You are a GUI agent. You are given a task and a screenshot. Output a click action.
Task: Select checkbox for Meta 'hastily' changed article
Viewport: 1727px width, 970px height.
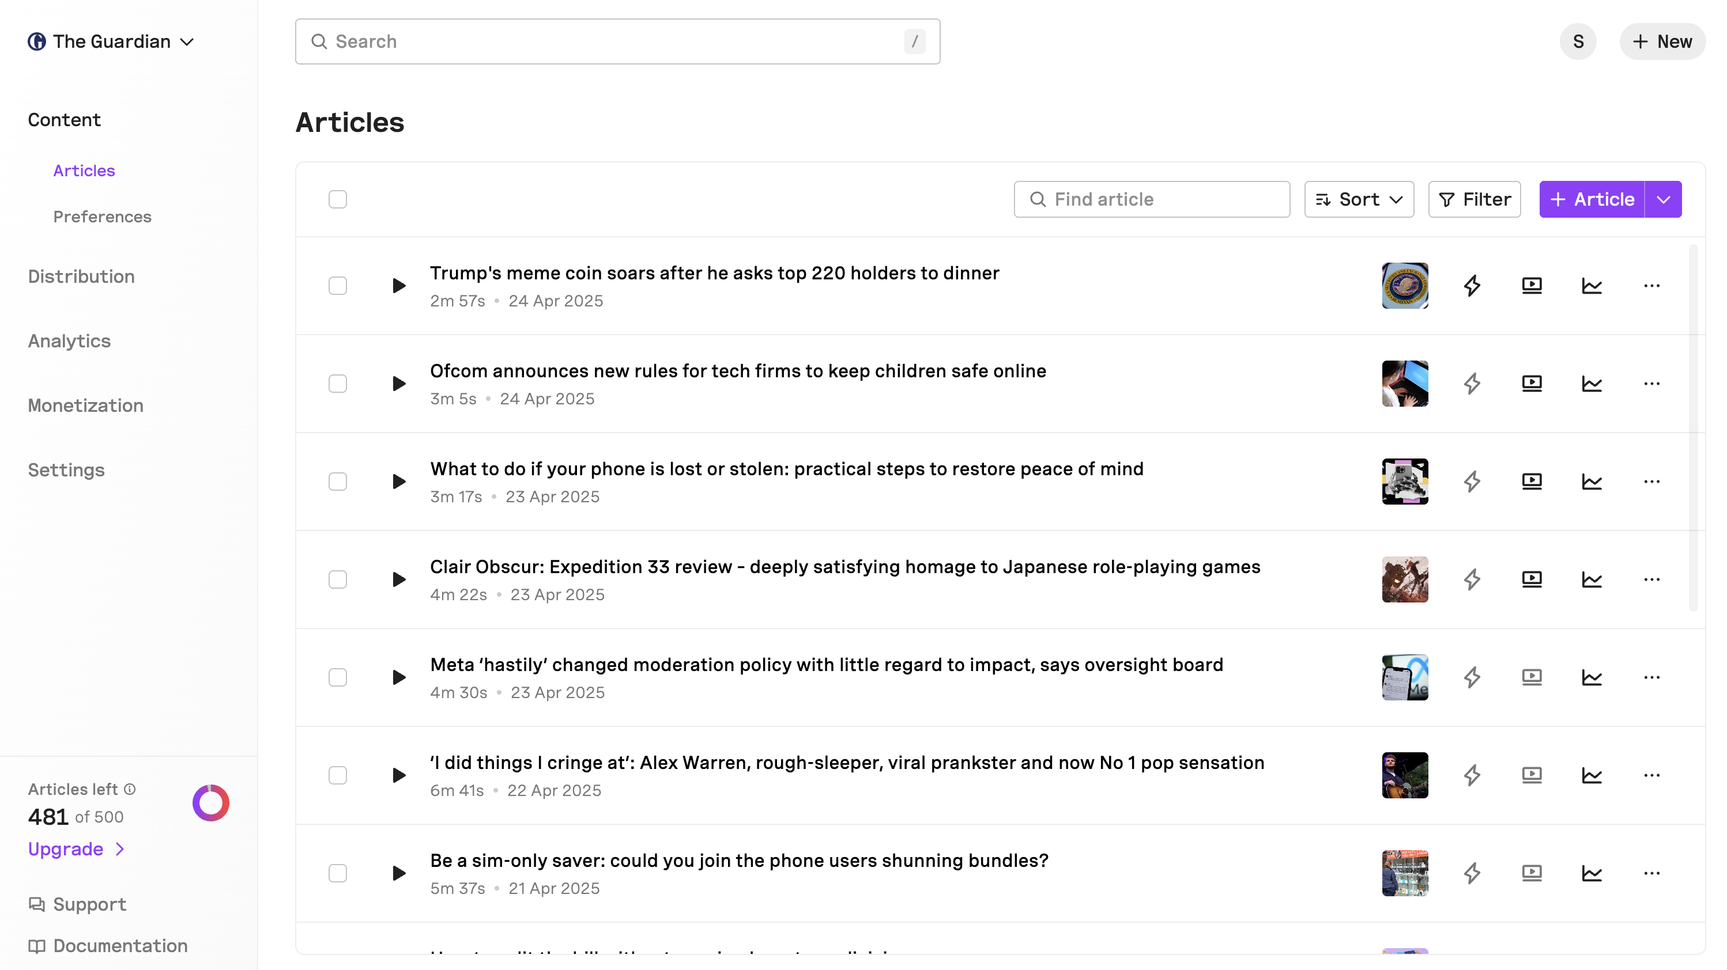[338, 677]
